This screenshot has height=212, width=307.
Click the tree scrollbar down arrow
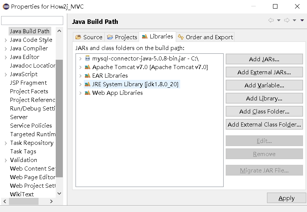point(59,194)
